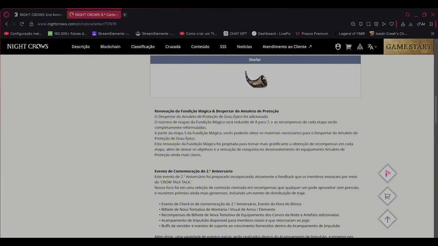Click the floating pink play diamond button
The image size is (438, 246).
tap(387, 174)
